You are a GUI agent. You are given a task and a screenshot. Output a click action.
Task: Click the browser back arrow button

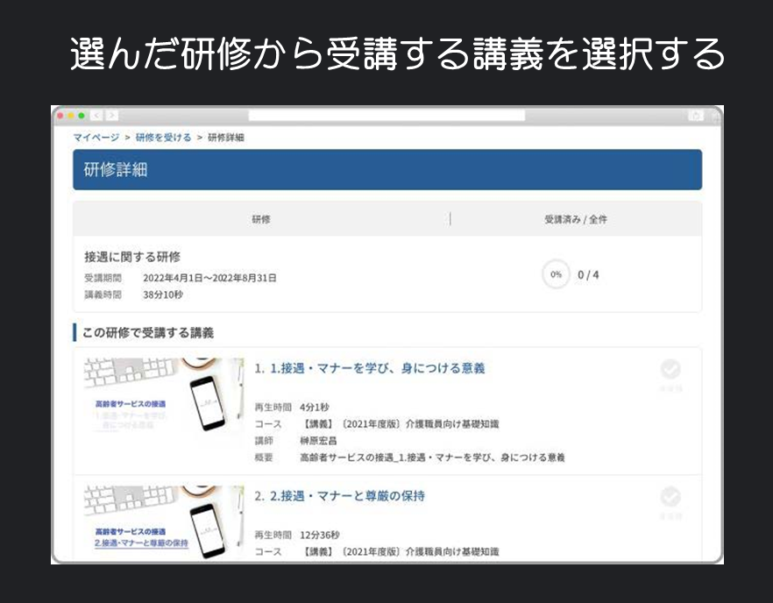96,116
